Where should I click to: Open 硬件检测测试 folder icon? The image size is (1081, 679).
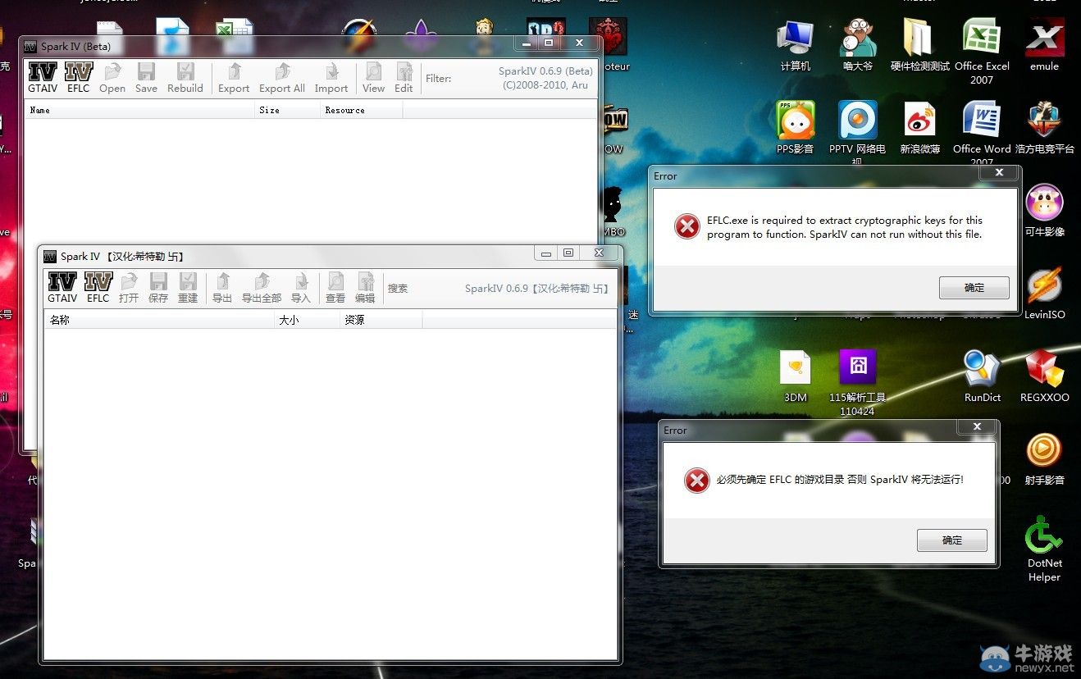click(x=919, y=46)
